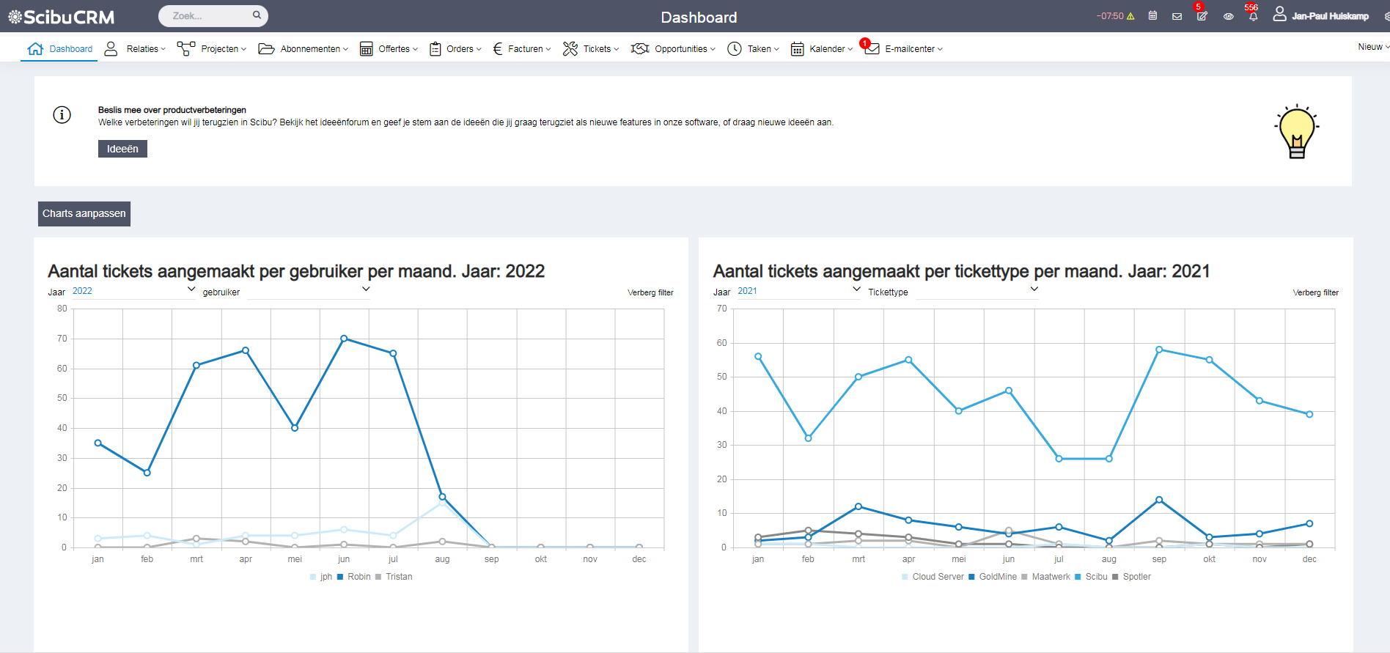This screenshot has width=1390, height=653.
Task: Click Robin's jun data point at 70
Action: 344,339
